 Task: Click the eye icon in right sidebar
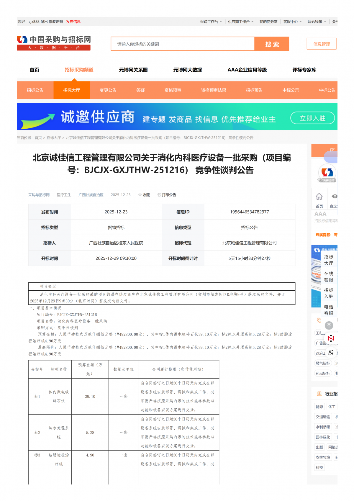[x=334, y=197]
